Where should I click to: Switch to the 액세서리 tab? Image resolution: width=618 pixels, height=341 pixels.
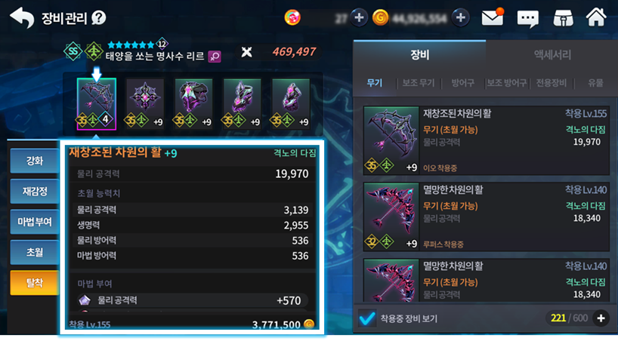coord(552,55)
